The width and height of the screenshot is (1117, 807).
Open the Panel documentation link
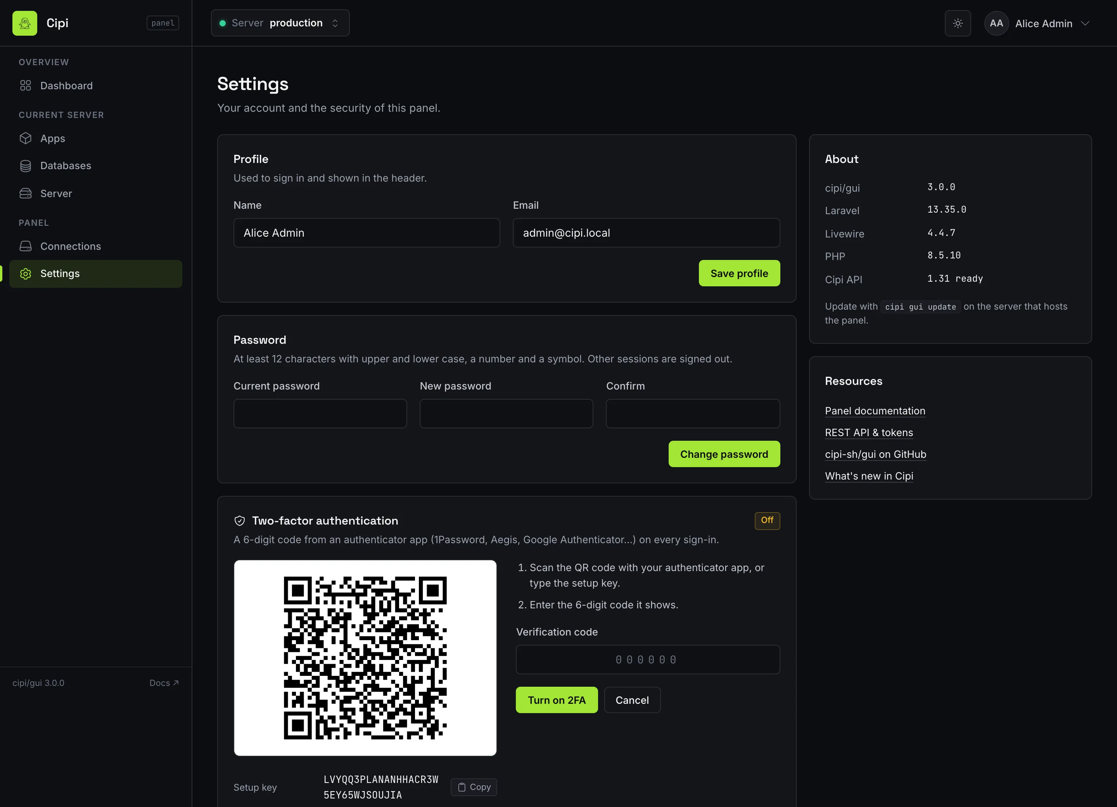875,411
